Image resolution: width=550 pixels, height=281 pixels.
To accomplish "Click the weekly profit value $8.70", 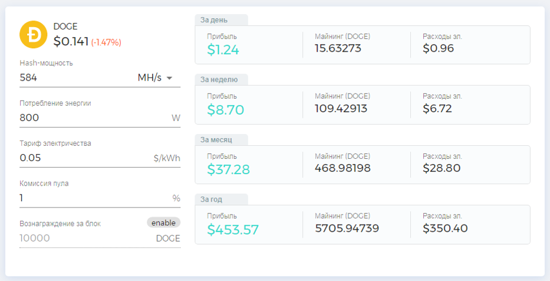I will pyautogui.click(x=226, y=110).
